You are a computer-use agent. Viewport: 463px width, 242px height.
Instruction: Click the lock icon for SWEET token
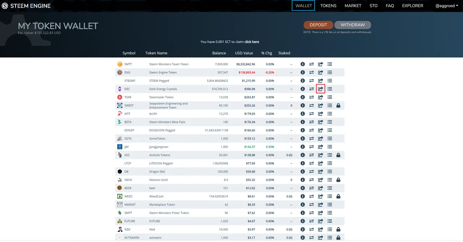click(x=338, y=106)
